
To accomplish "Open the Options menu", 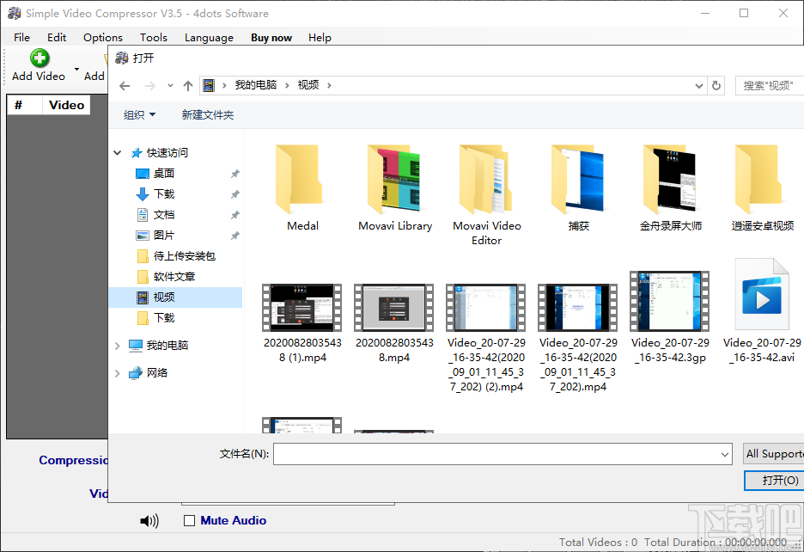I will click(x=102, y=37).
